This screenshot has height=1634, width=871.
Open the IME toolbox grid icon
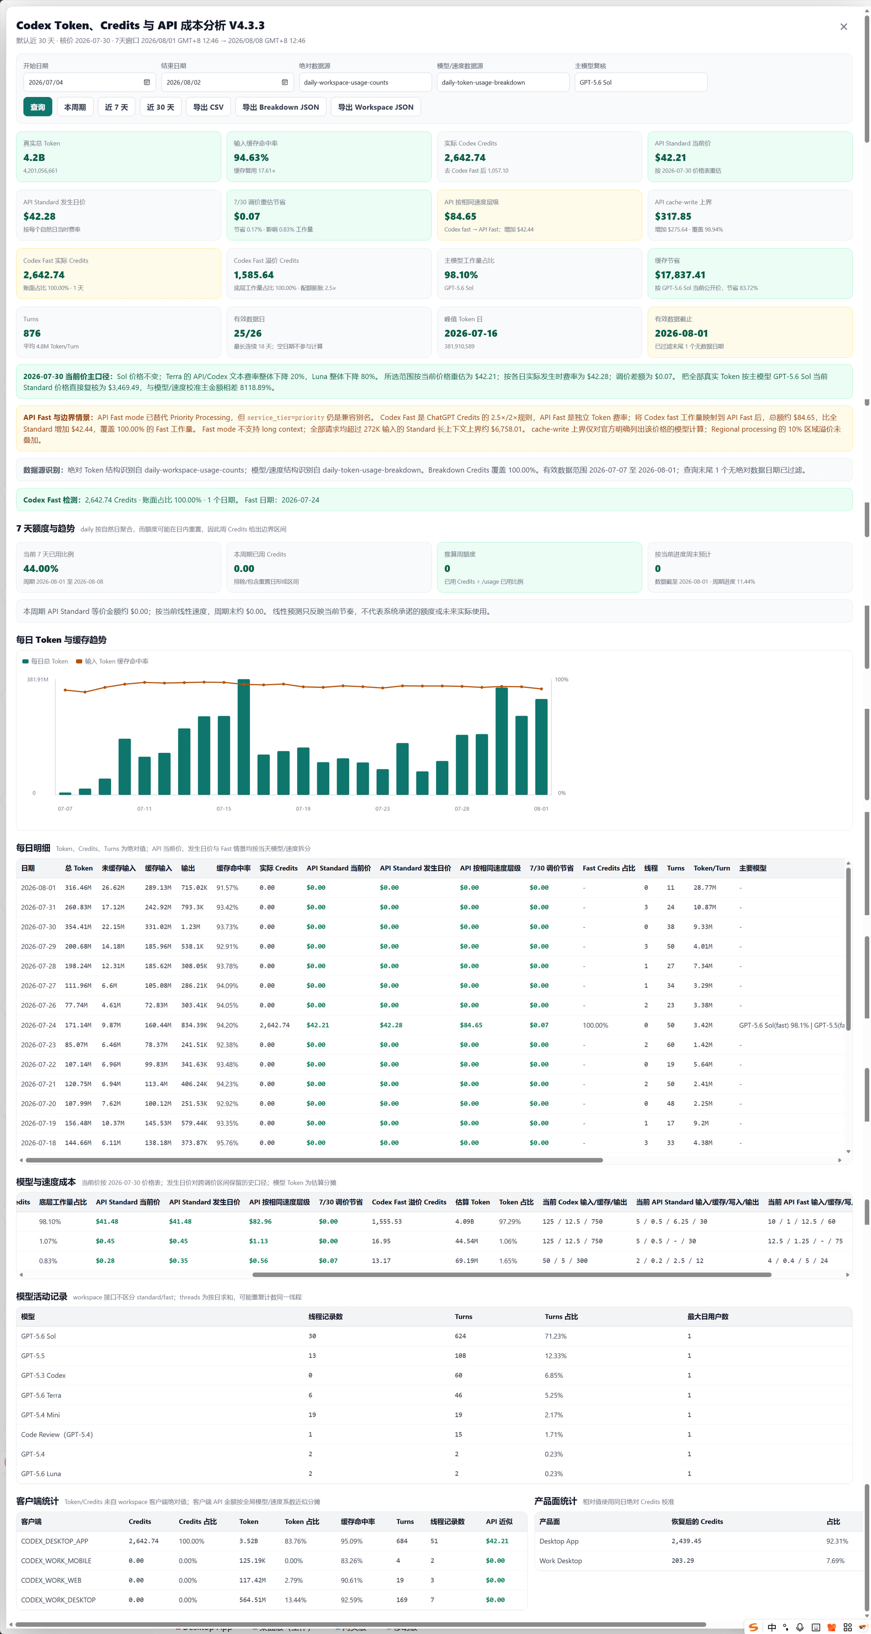click(847, 1627)
